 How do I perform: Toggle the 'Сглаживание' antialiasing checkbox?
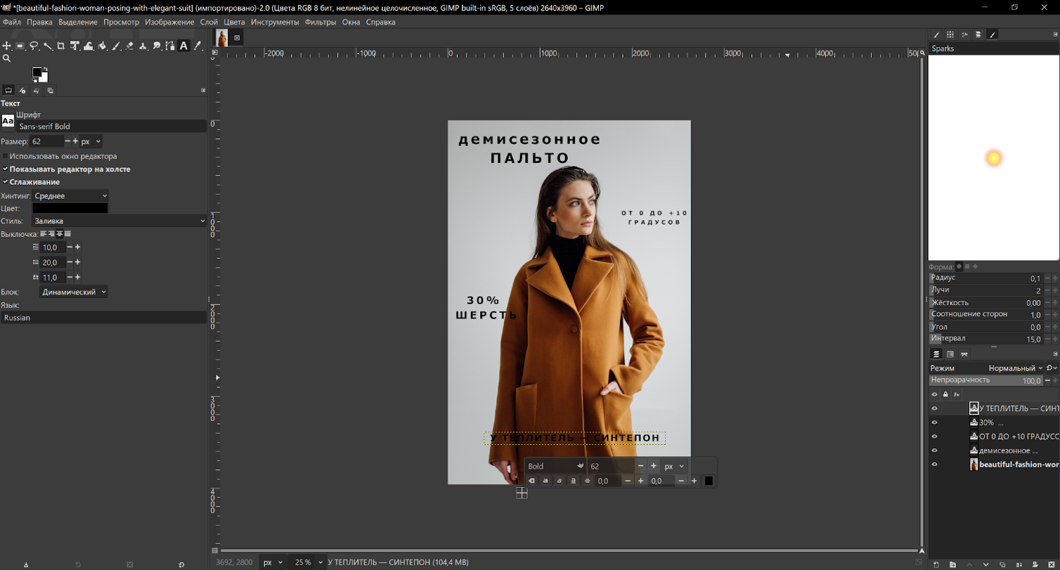coord(5,182)
